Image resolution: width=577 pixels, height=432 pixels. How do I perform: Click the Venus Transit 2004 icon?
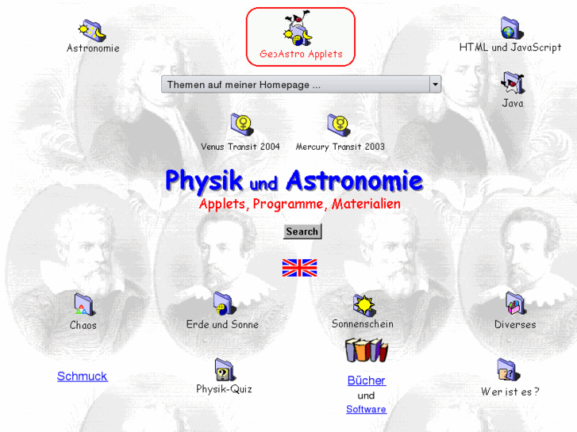242,124
